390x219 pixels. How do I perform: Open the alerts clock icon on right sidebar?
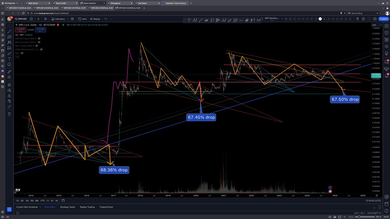coord(387,33)
